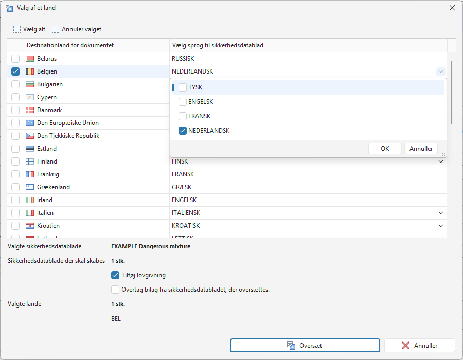463x360 pixels.
Task: Confirm language selection with OK
Action: [x=385, y=149]
